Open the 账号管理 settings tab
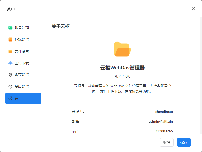This screenshot has width=202, height=152. click(22, 28)
